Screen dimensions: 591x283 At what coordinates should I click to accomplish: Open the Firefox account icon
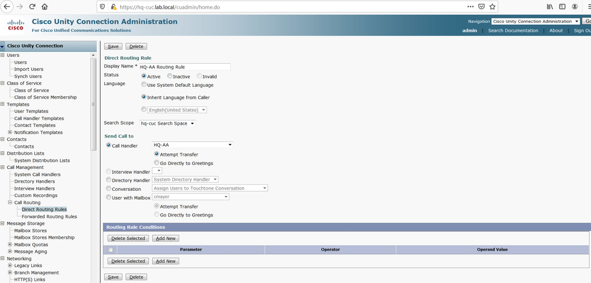point(574,6)
